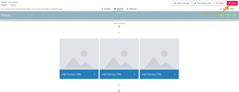Viewport: 239px width, 92px height.
Task: Click grey plus icon below Page Content
Action: tap(119, 27)
